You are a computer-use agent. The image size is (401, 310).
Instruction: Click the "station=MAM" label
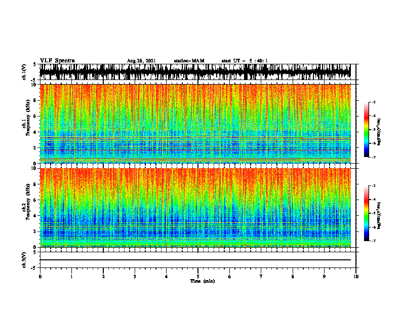[x=189, y=61]
